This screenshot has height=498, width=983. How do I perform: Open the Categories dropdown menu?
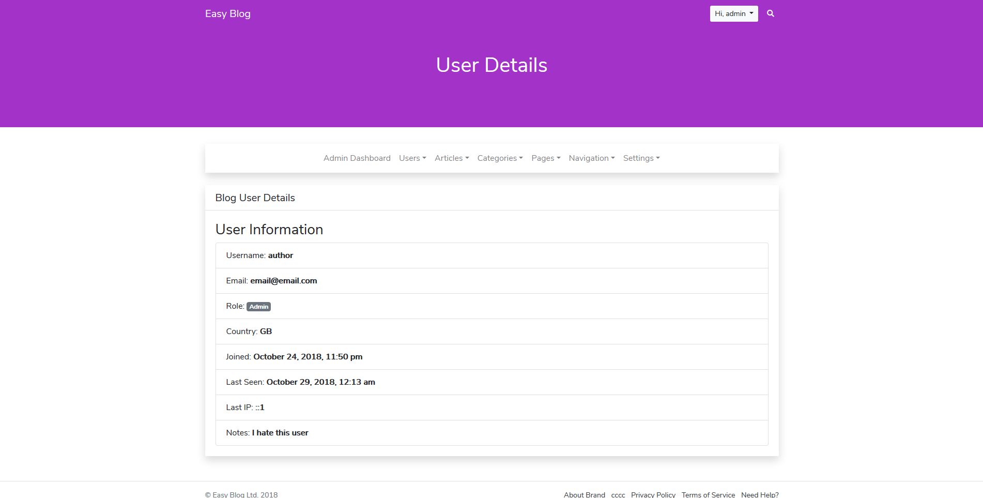click(x=500, y=158)
